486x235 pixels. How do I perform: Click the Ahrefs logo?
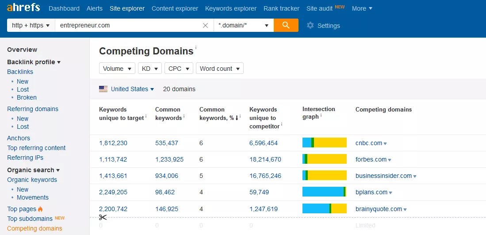pos(23,8)
